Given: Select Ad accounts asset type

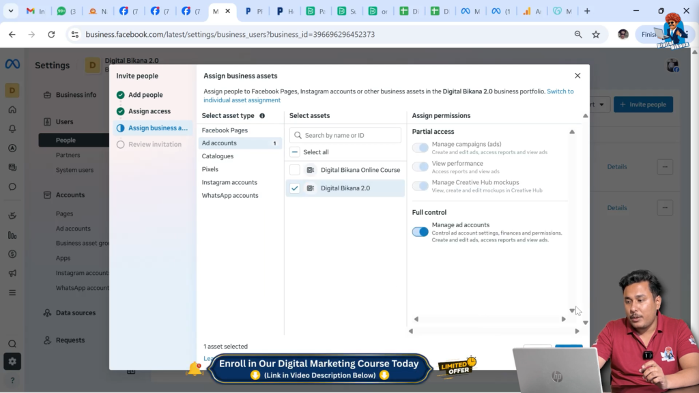Looking at the screenshot, I should point(240,143).
